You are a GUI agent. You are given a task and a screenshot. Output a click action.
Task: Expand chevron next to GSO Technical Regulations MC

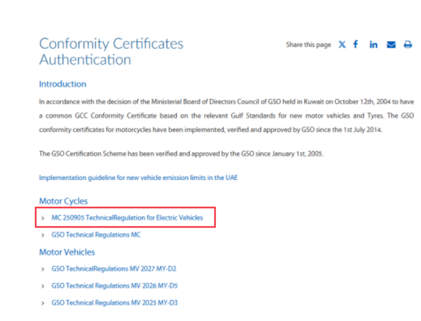43,236
